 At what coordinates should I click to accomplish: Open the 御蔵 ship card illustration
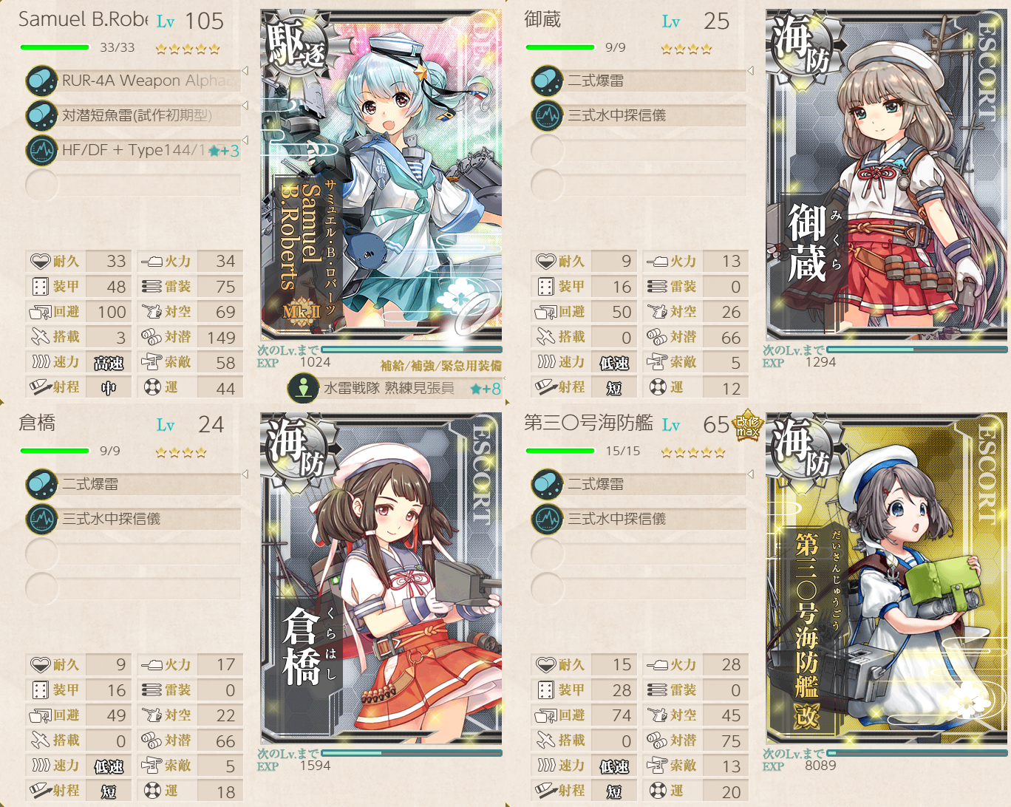886,174
